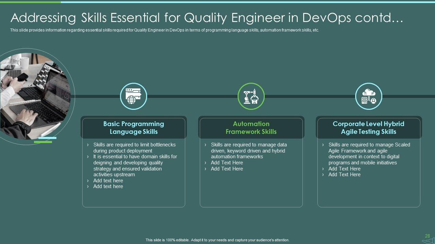Image resolution: width=435 pixels, height=244 pixels.
Task: Click first 'Add Text Here' in agile testing card
Action: [x=344, y=169]
